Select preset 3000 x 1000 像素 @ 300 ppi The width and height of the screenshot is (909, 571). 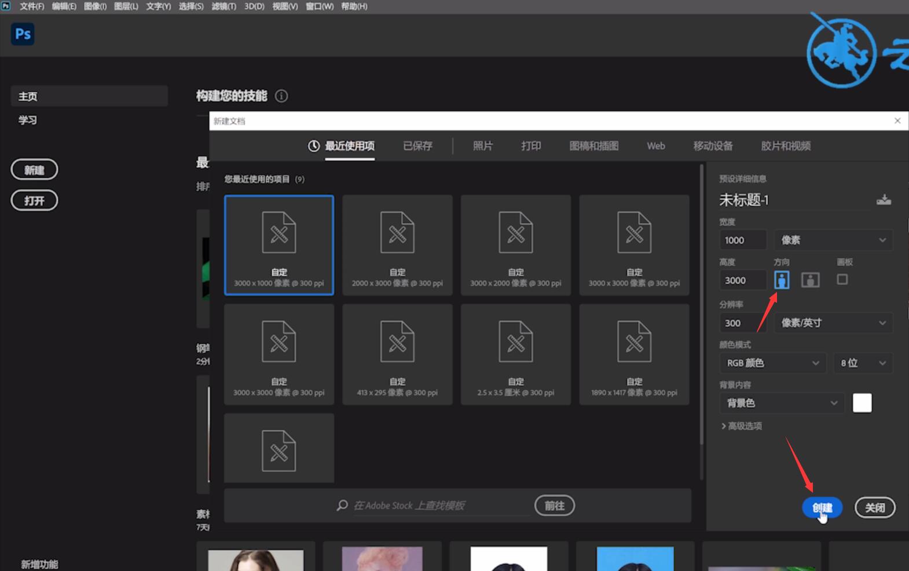[x=279, y=245]
